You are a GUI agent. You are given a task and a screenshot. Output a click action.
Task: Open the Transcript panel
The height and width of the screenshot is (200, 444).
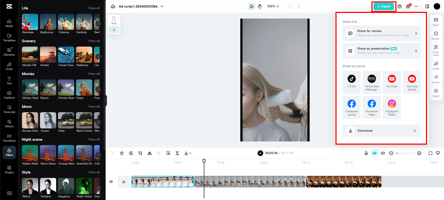point(9,109)
